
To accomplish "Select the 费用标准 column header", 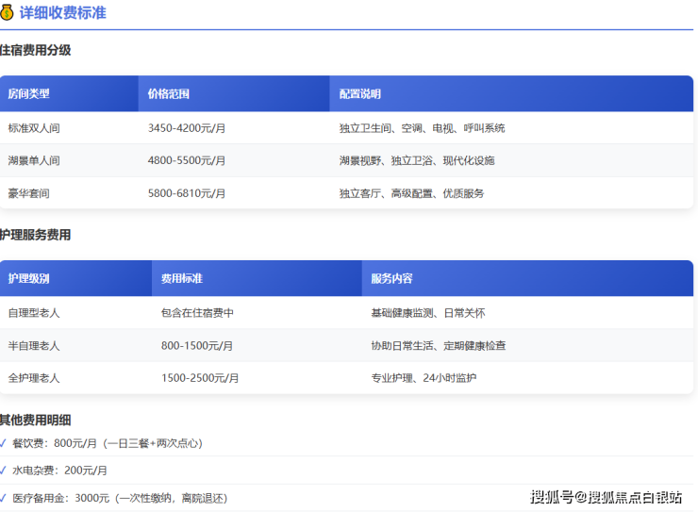I will pyautogui.click(x=182, y=279).
